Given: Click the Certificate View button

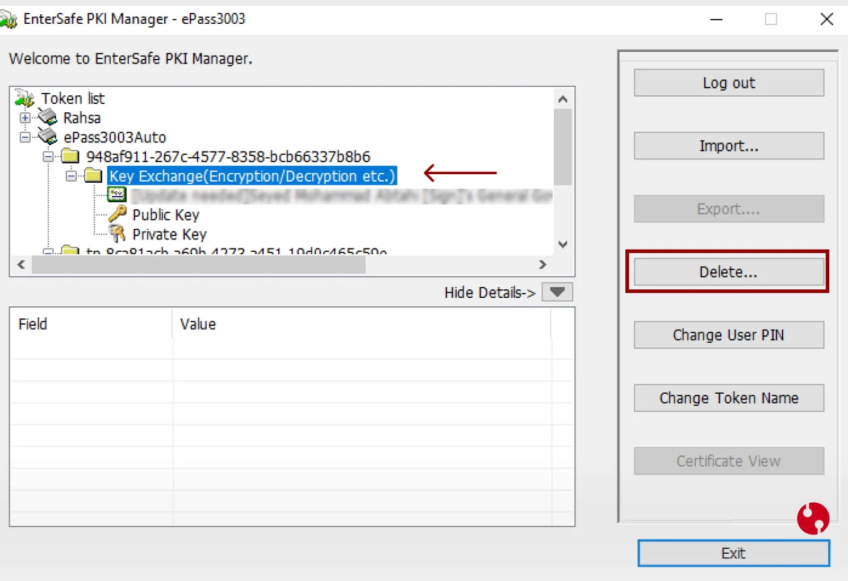Looking at the screenshot, I should pos(729,461).
